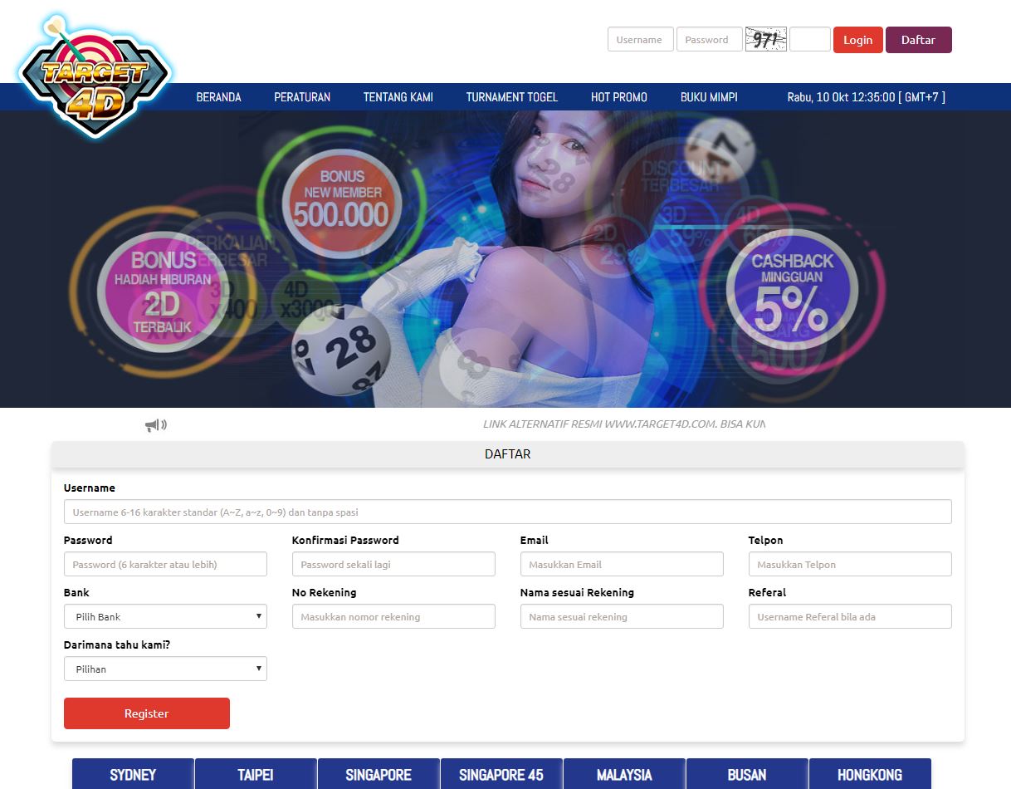Click the Username login field
The height and width of the screenshot is (789, 1011).
(640, 39)
